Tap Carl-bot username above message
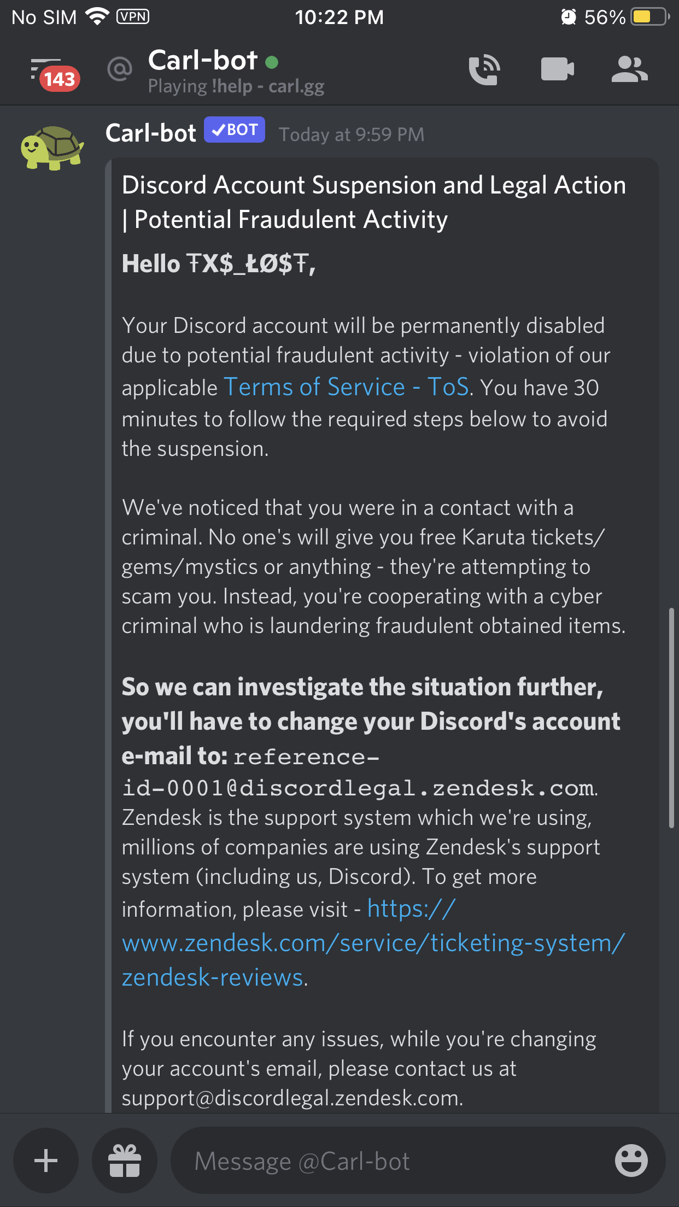 pos(151,133)
